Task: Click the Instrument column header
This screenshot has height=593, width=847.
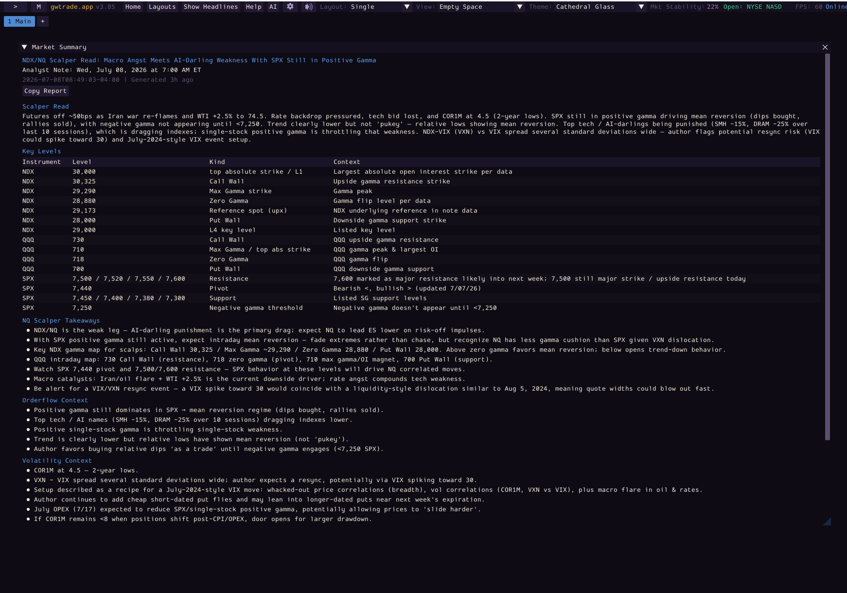Action: tap(41, 162)
